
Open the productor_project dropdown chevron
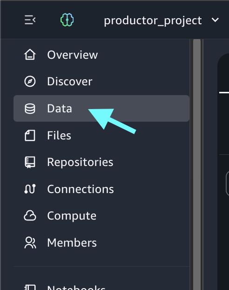point(215,20)
